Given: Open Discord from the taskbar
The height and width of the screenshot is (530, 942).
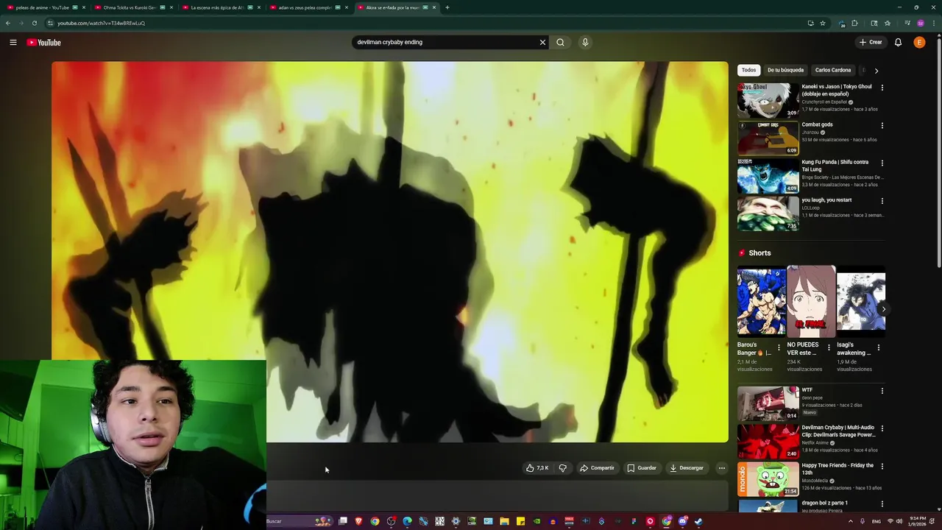Looking at the screenshot, I should [x=682, y=521].
